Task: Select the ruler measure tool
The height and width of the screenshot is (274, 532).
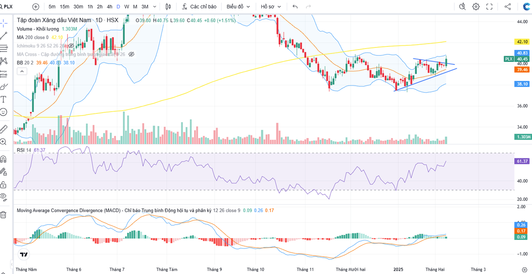Action: tap(3, 128)
